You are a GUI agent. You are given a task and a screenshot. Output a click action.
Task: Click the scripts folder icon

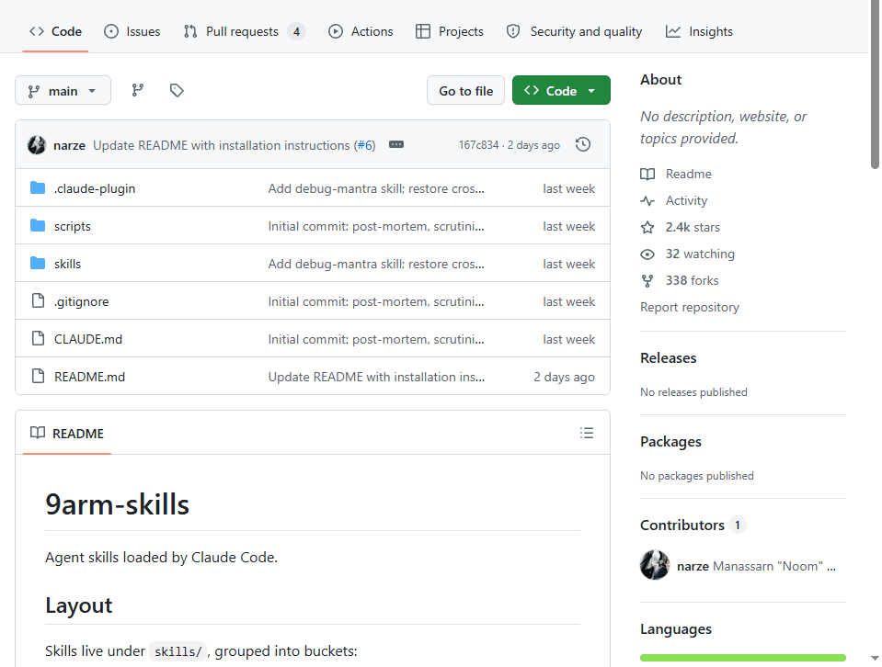[38, 225]
